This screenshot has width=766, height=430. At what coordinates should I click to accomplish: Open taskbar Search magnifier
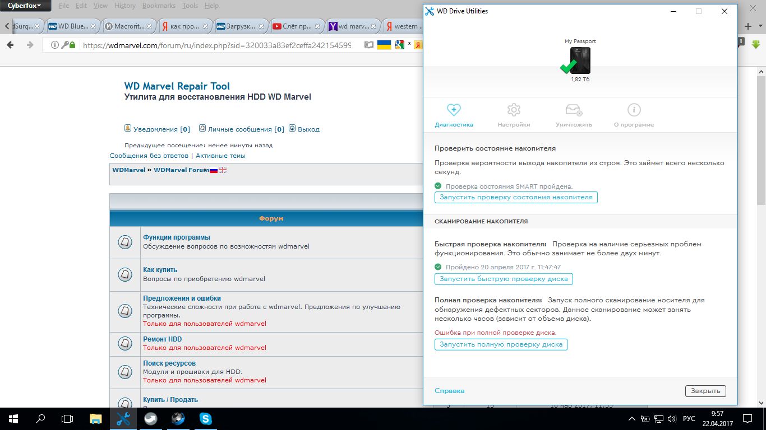pyautogui.click(x=40, y=419)
